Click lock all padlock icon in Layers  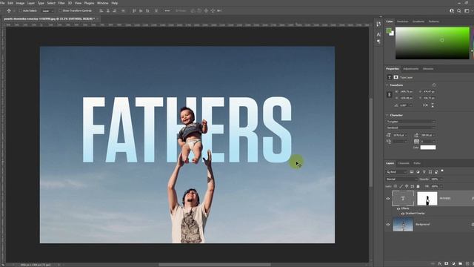[418, 186]
